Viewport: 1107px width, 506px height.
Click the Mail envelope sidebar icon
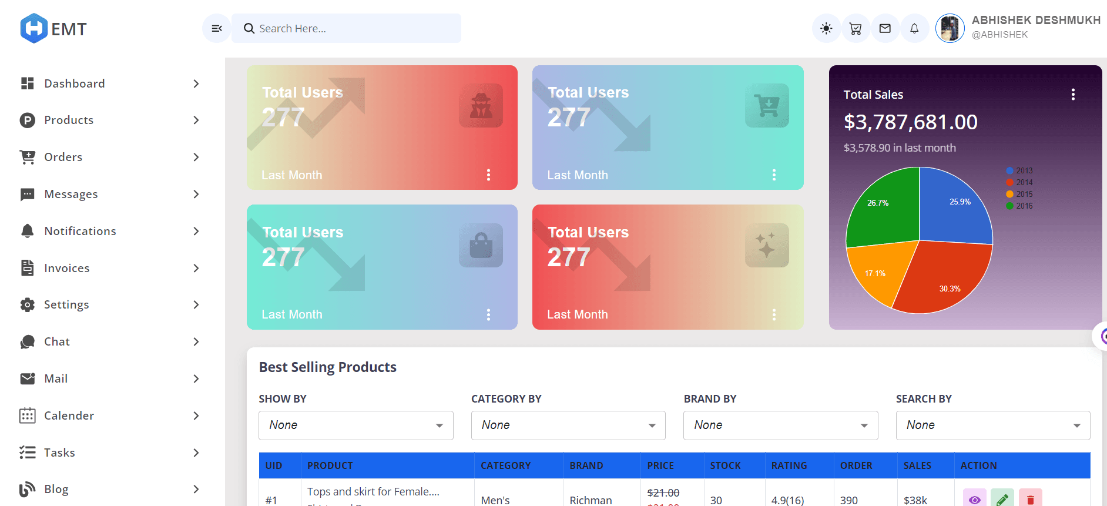point(28,378)
